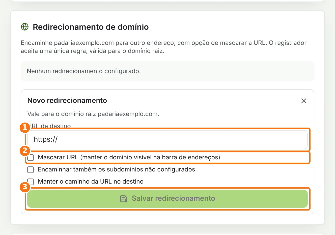Screen dimensions: 335x235
Task: Click the text Nenhum redirecionamento configurado.
Action: (84, 71)
